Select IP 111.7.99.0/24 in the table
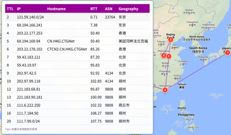Viewport: 231px width, 135px height. (28, 121)
